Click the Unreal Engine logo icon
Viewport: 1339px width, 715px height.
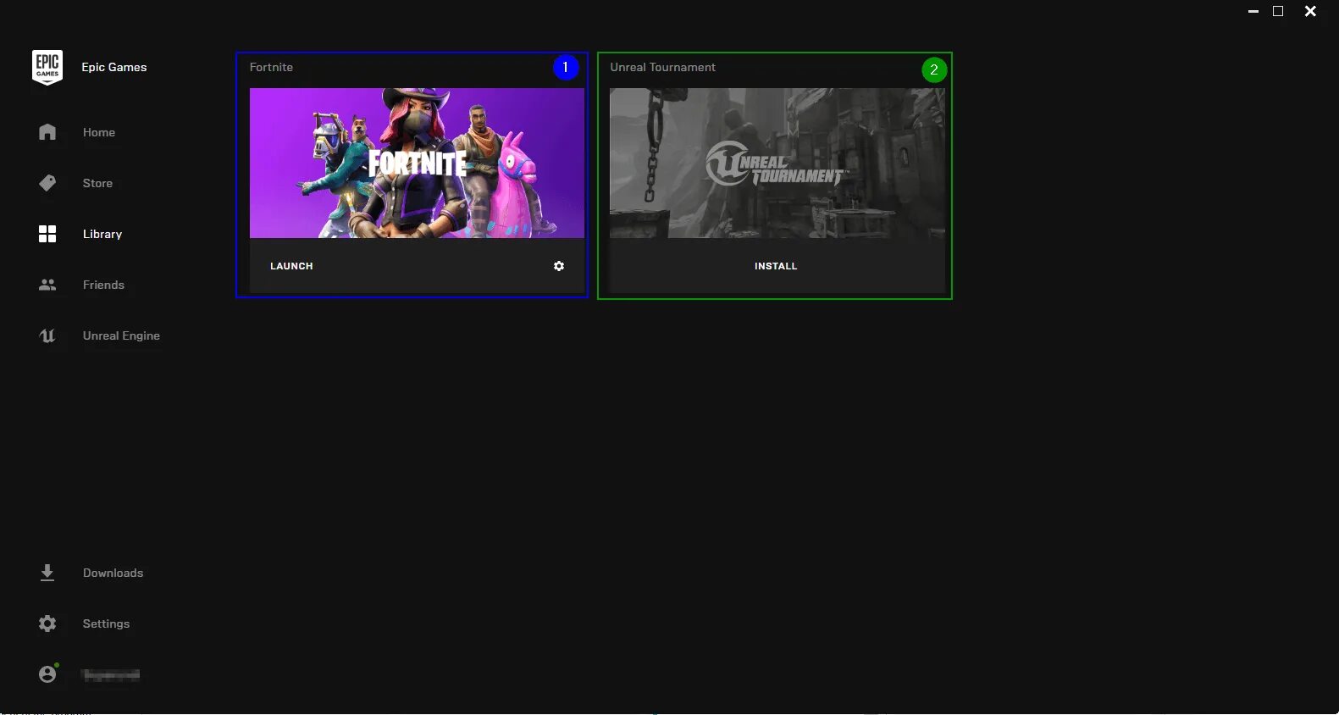(47, 335)
